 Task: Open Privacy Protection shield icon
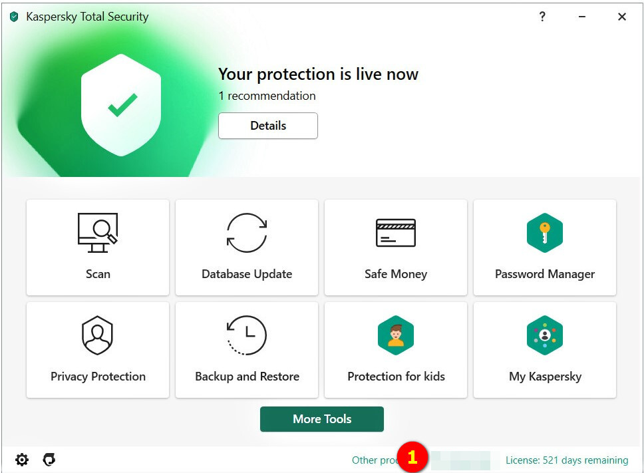[x=97, y=335]
